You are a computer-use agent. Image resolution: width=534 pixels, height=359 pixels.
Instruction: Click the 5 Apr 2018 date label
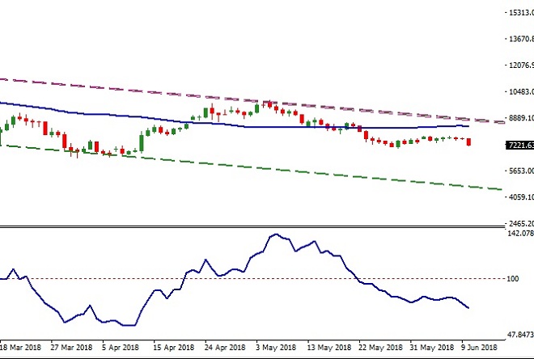(121, 348)
